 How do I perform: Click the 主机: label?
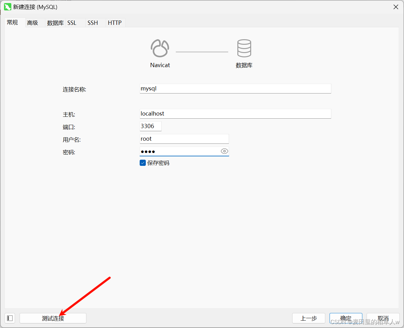(x=69, y=115)
